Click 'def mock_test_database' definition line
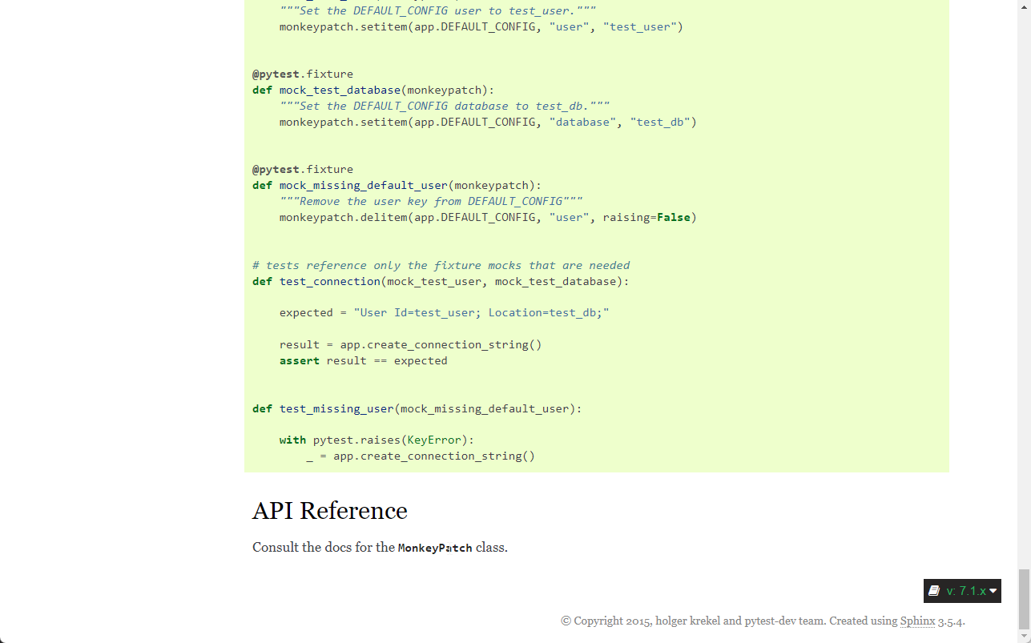Screen dimensions: 1031x643 pyautogui.click(x=373, y=90)
